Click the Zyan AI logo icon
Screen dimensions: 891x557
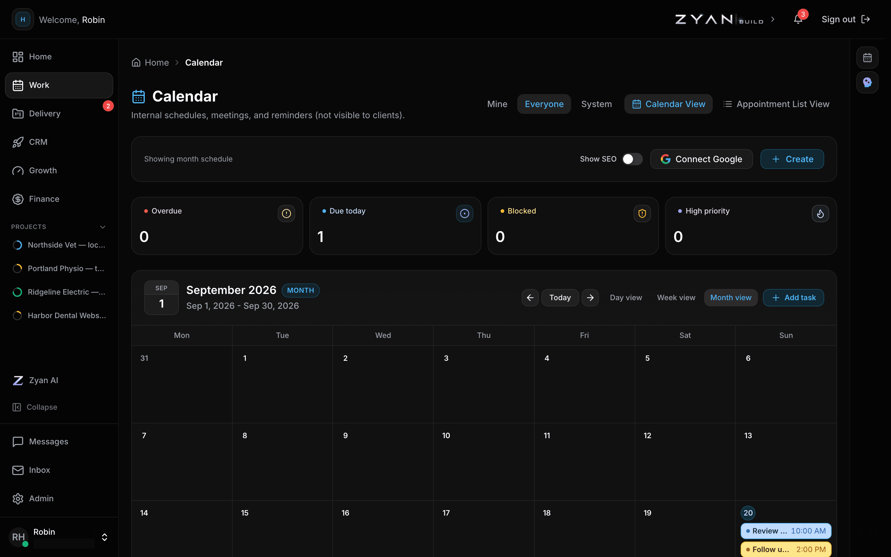click(18, 380)
